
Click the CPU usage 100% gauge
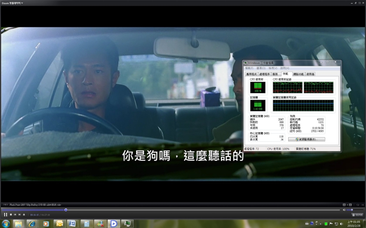click(x=258, y=87)
